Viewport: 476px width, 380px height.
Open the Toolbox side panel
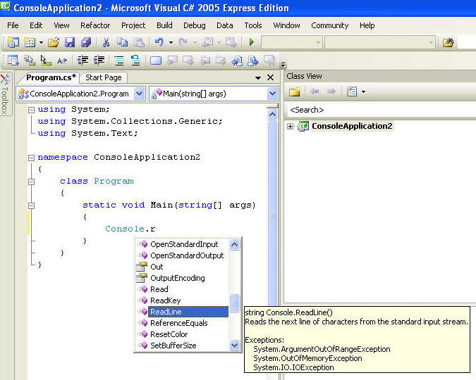pos(6,94)
